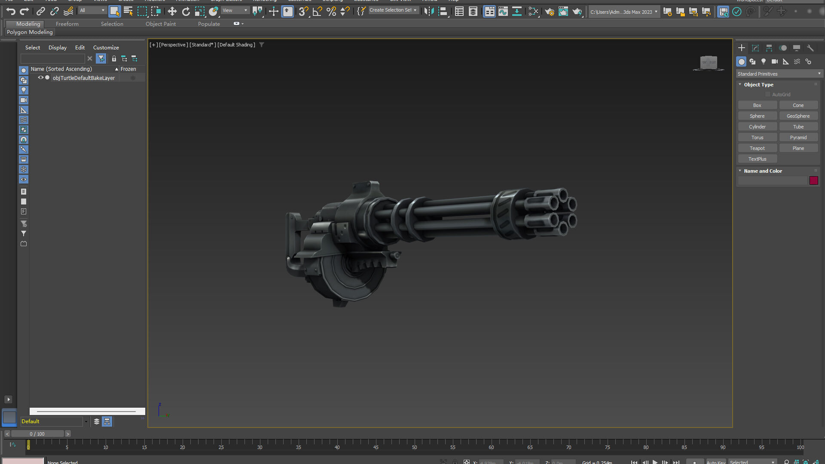
Task: Open the object color swatch
Action: tap(813, 181)
